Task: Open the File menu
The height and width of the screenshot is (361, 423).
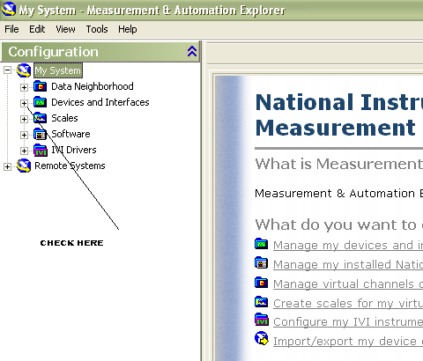Action: click(x=11, y=29)
